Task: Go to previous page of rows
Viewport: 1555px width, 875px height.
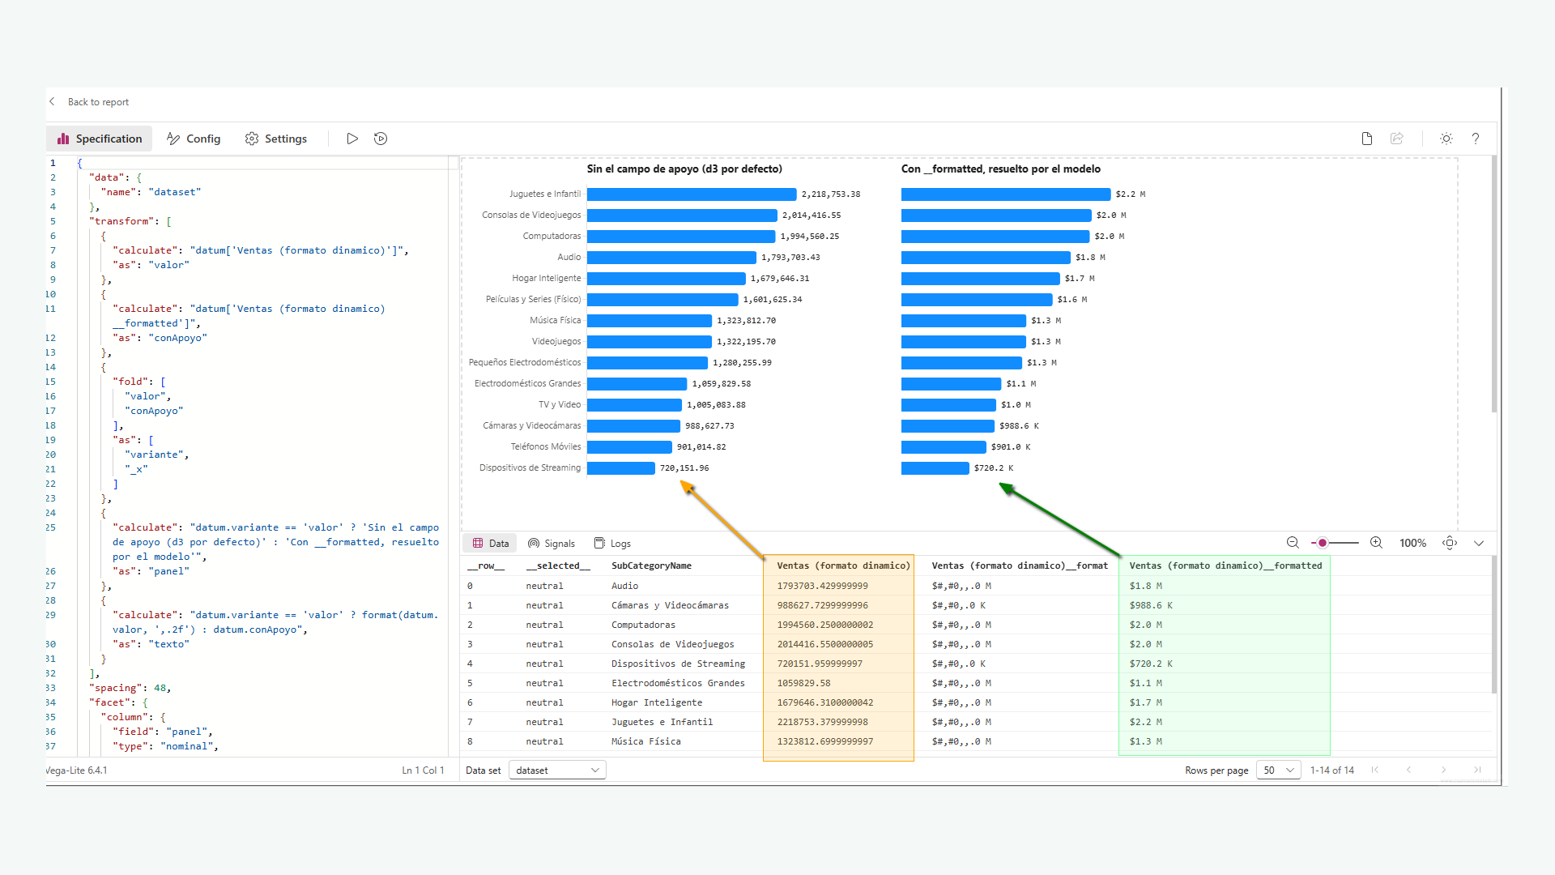Action: tap(1409, 770)
